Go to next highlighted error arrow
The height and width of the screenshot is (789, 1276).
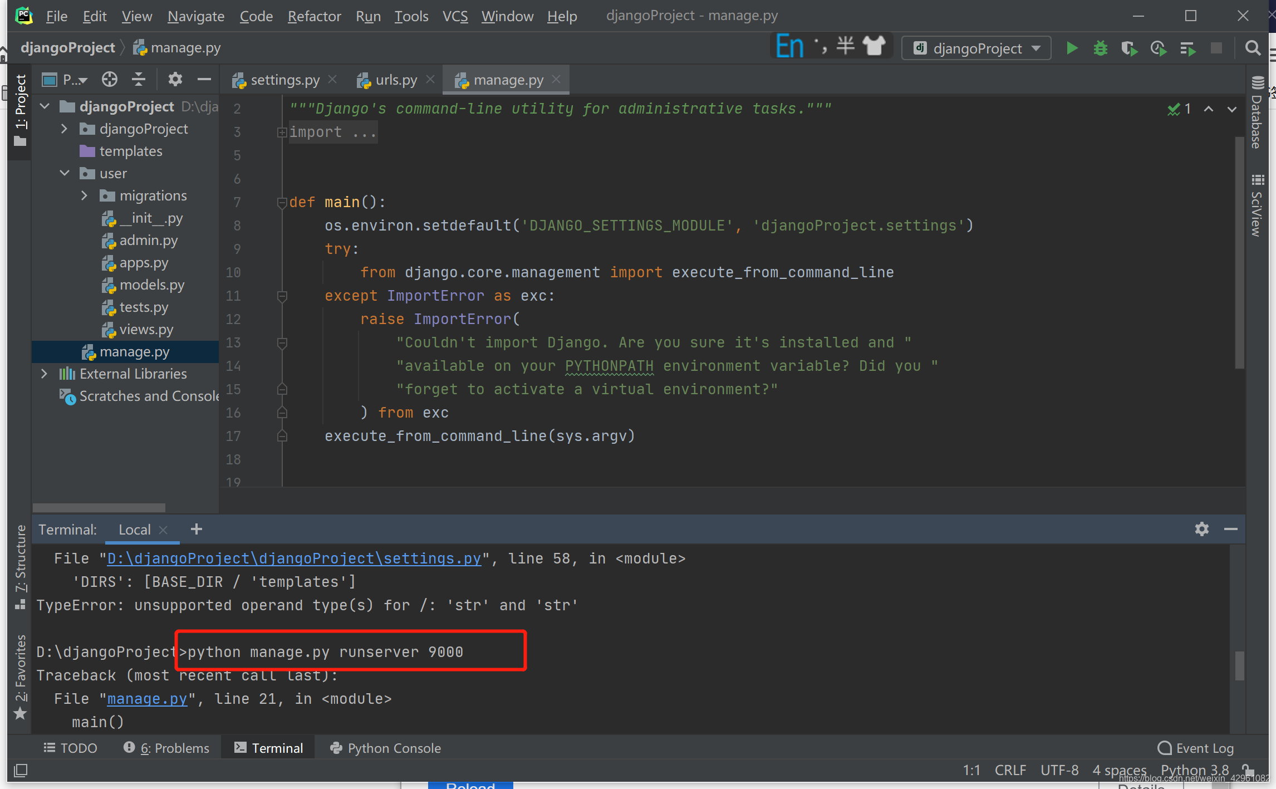click(x=1232, y=109)
